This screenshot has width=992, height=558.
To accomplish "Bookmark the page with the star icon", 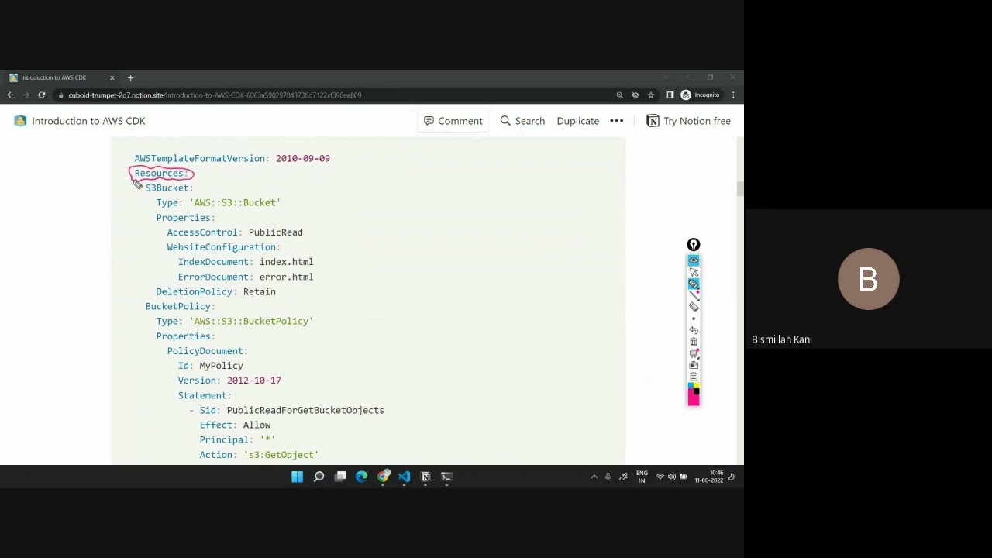I will (x=650, y=95).
